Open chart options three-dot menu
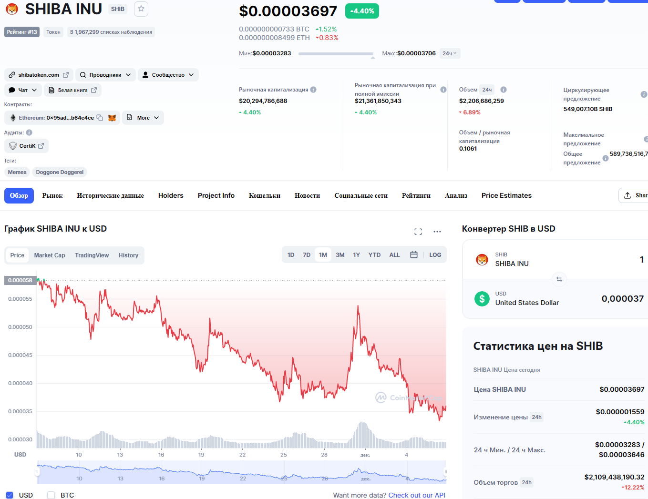The width and height of the screenshot is (648, 499). (437, 232)
